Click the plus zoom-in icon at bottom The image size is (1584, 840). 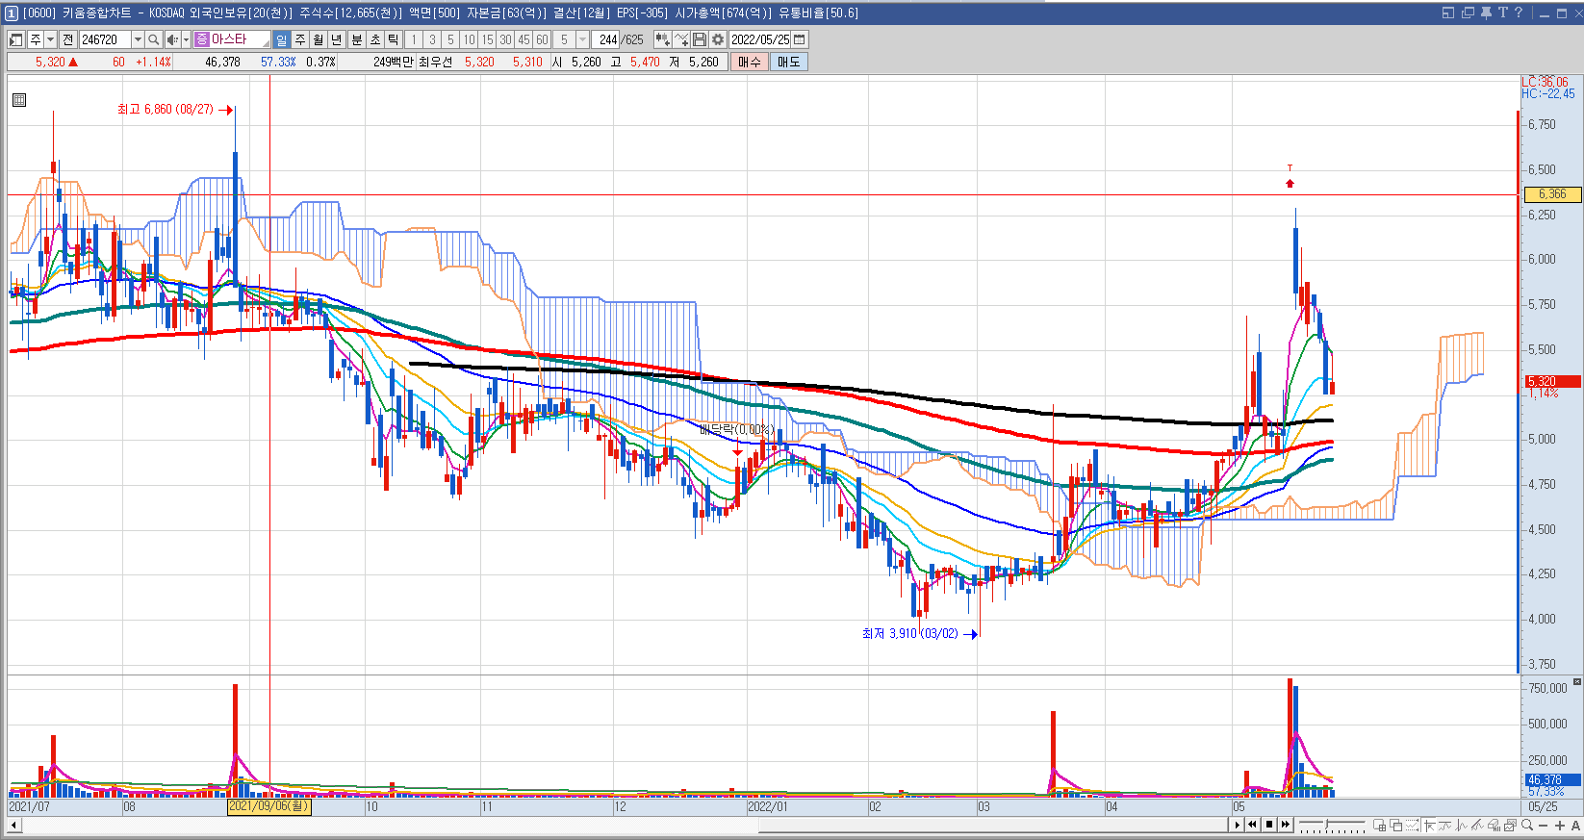point(1560,825)
